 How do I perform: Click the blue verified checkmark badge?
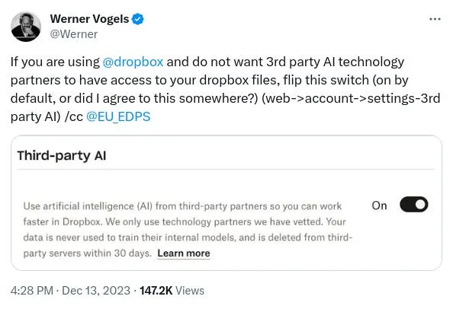tap(137, 19)
